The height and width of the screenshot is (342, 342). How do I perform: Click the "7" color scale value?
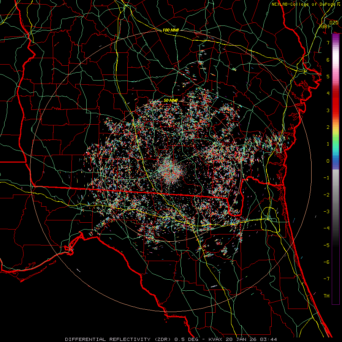[x=328, y=43]
